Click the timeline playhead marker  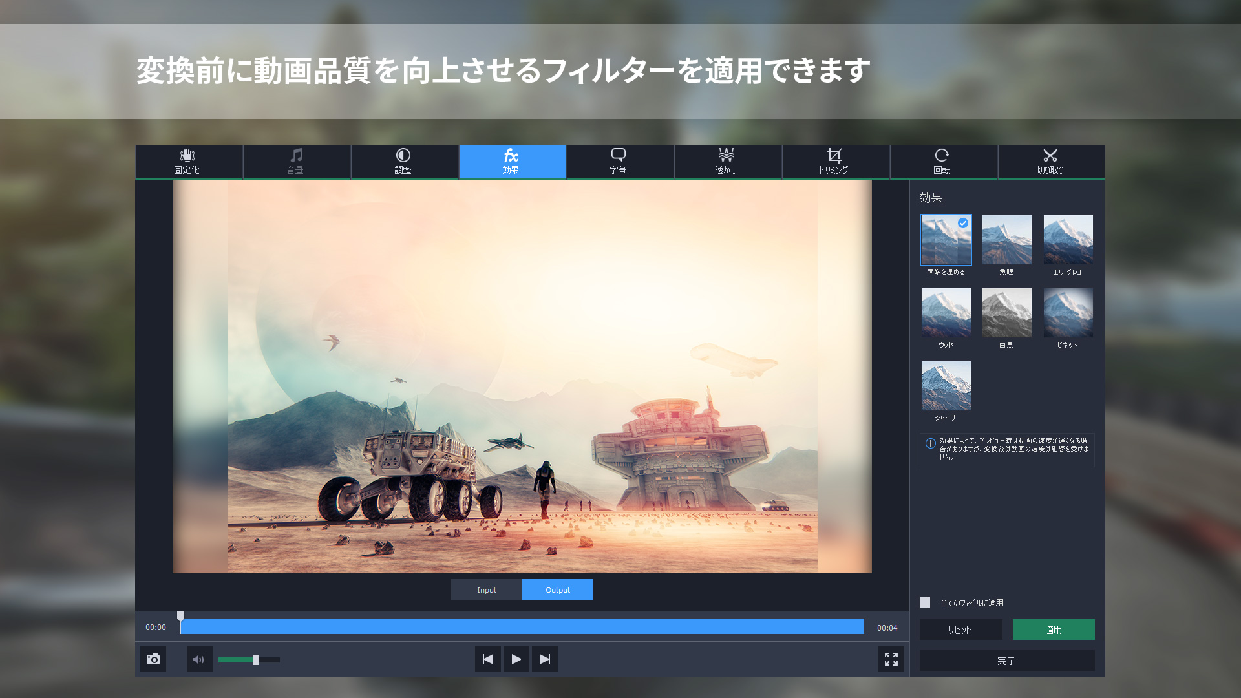click(181, 616)
